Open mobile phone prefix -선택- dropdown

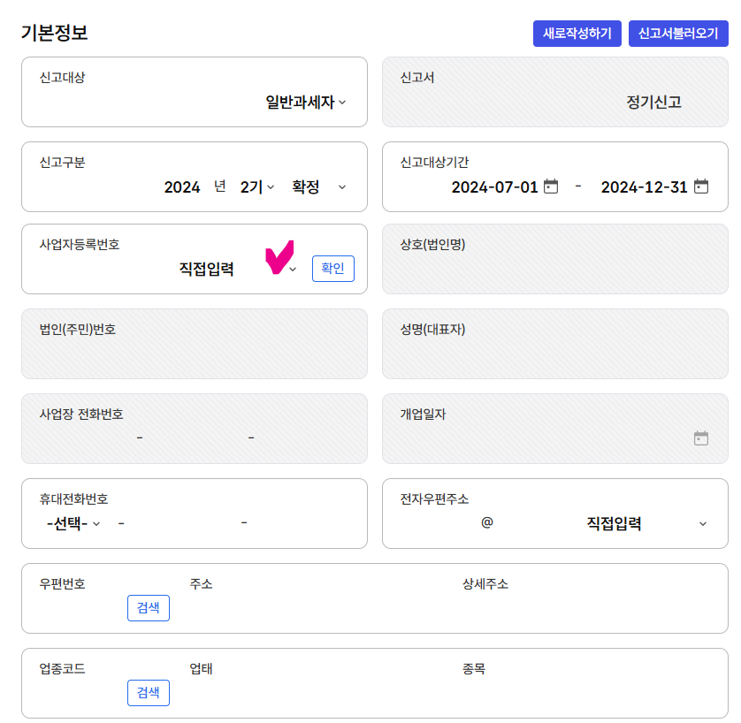click(x=73, y=523)
